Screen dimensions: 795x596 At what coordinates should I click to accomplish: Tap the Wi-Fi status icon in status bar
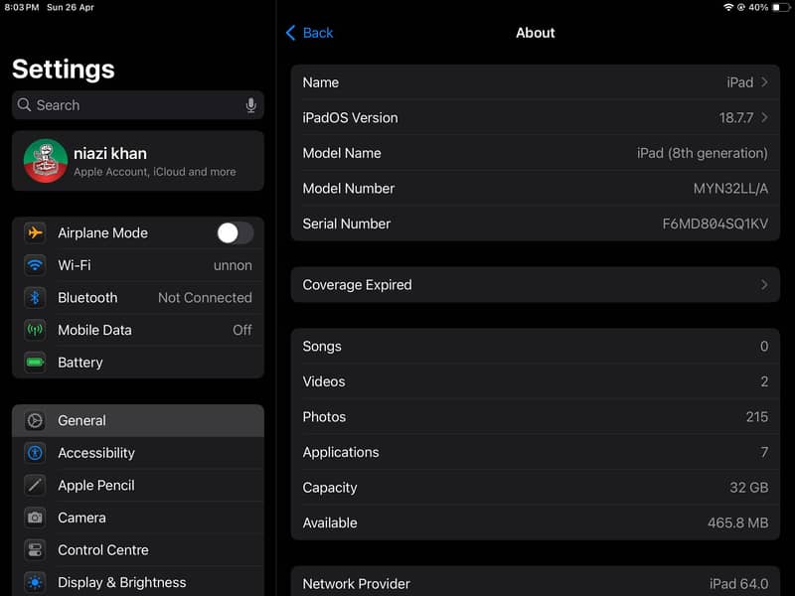point(728,7)
